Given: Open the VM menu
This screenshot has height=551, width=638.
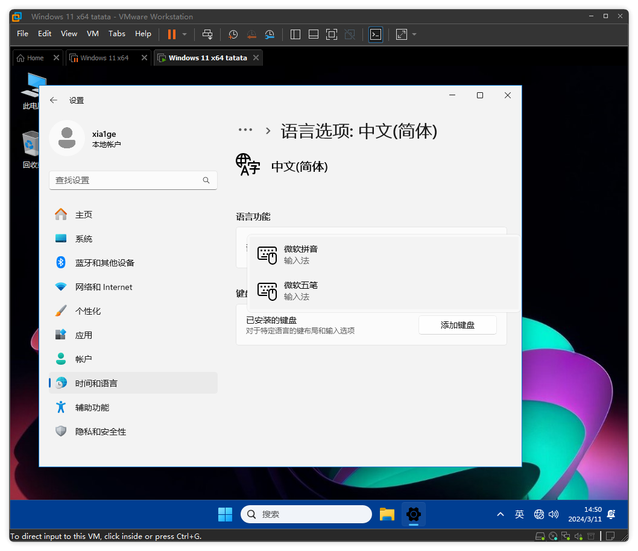Looking at the screenshot, I should coord(92,34).
